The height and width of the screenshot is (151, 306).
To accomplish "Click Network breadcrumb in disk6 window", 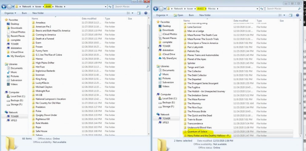I will coord(27,7).
